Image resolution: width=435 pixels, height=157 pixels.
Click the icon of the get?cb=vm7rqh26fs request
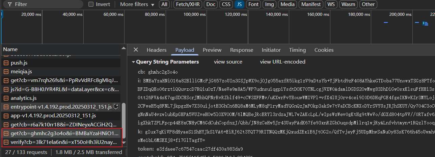click(x=6, y=81)
